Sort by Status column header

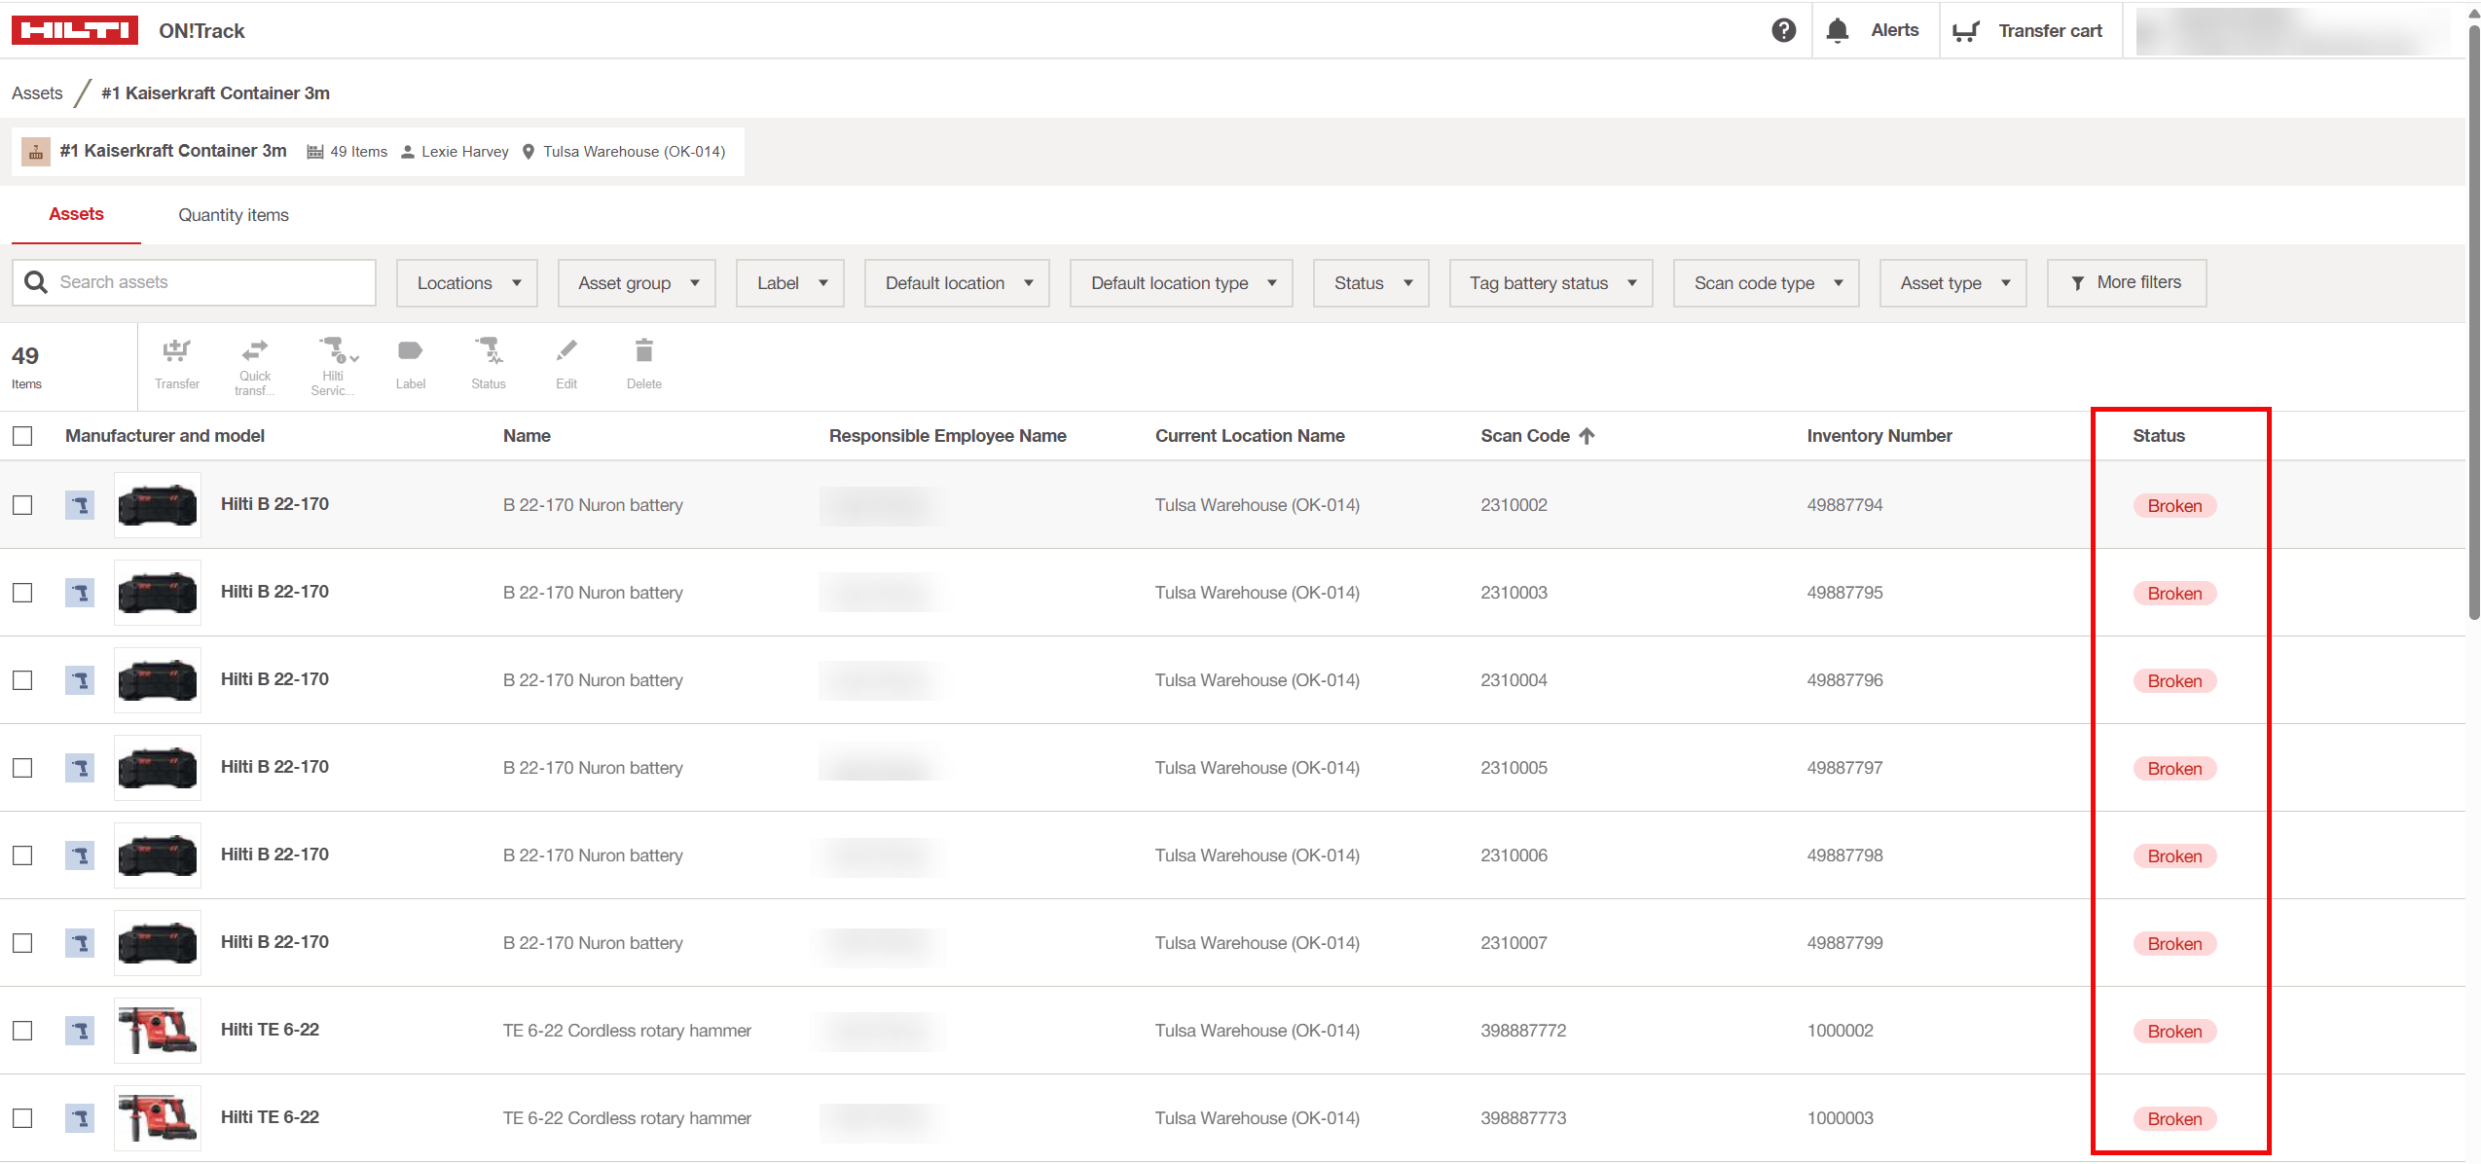point(2159,436)
